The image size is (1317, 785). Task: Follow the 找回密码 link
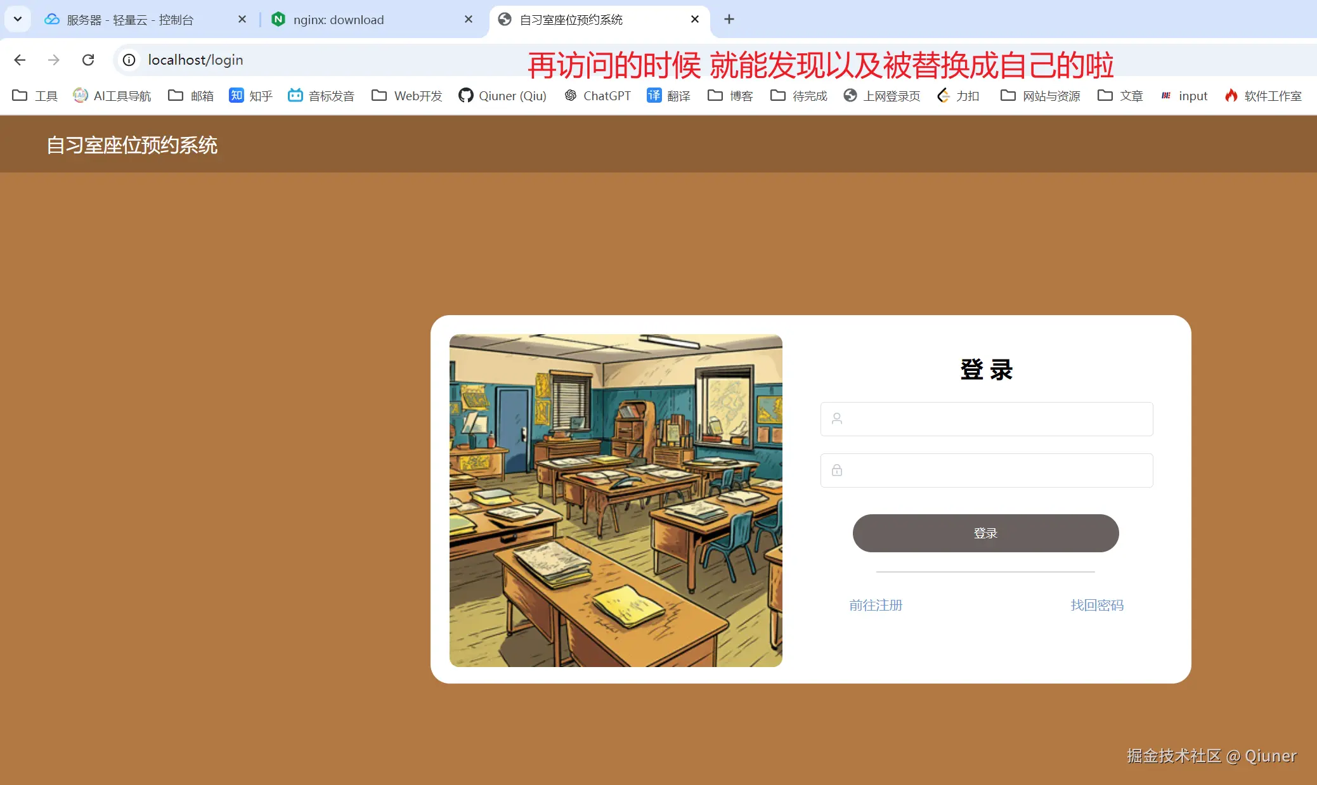pyautogui.click(x=1097, y=605)
